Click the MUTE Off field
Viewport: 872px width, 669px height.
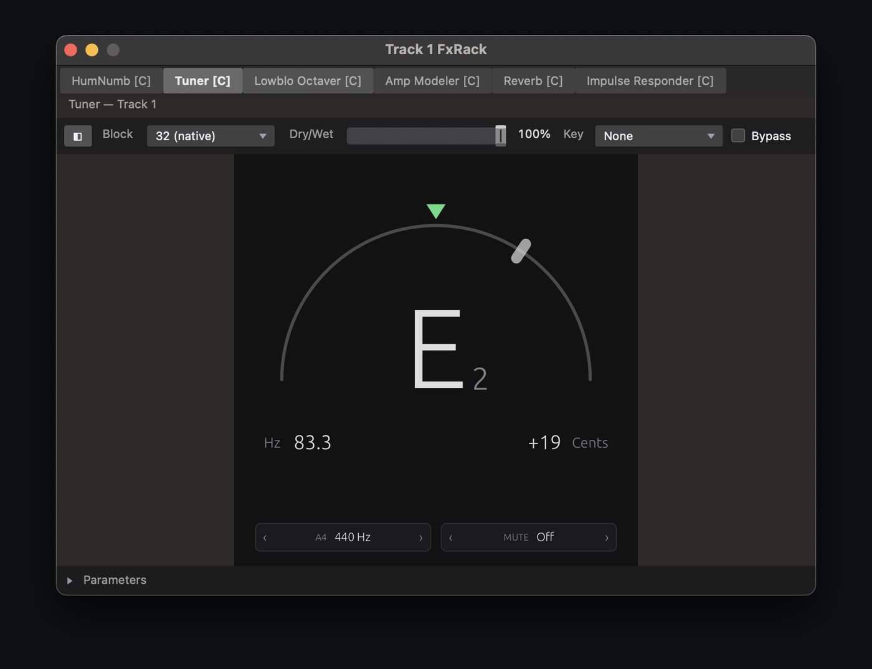(529, 538)
